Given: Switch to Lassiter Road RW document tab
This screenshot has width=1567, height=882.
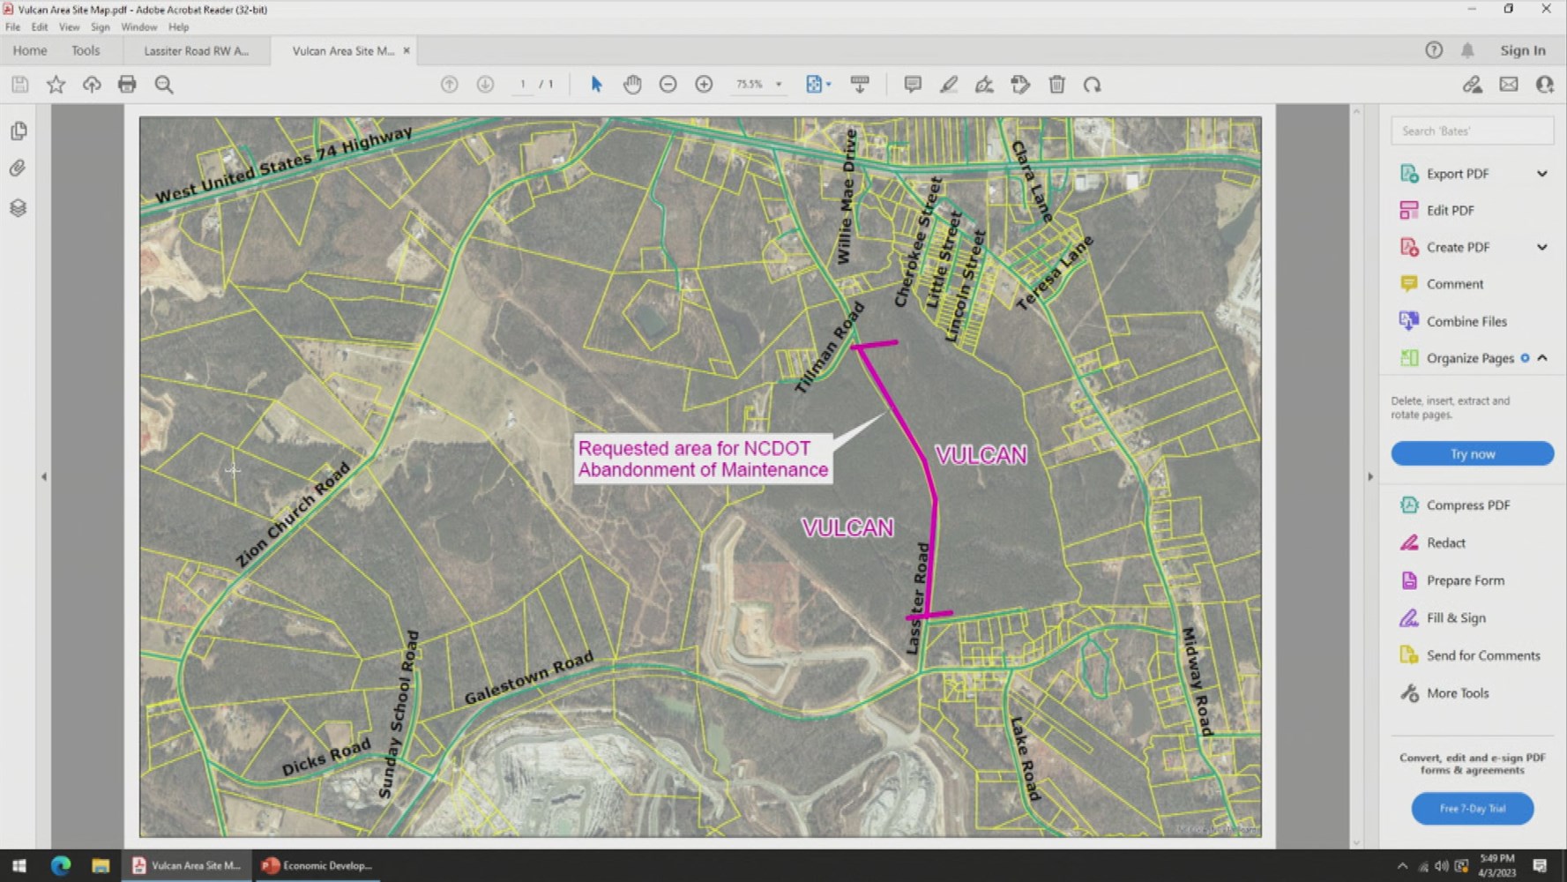Looking at the screenshot, I should 196,50.
